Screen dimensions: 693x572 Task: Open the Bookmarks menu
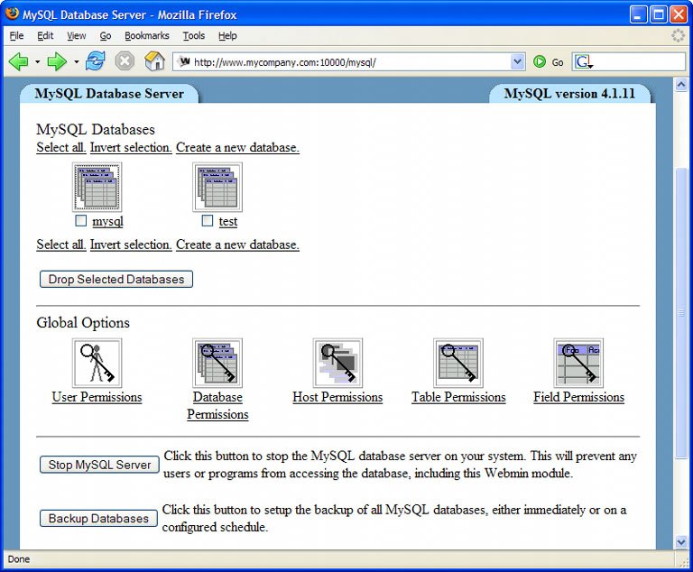(x=145, y=36)
